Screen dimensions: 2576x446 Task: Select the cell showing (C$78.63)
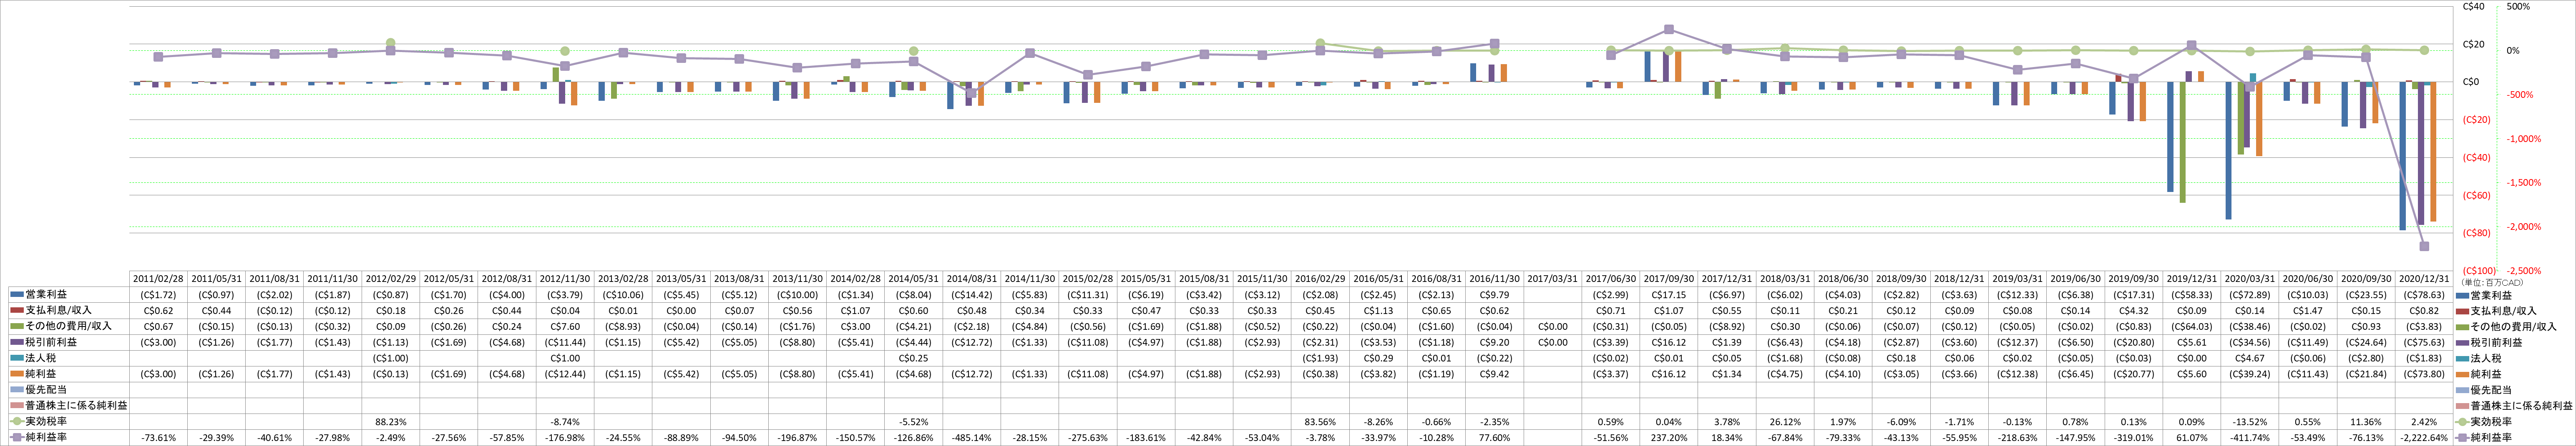tap(2424, 294)
